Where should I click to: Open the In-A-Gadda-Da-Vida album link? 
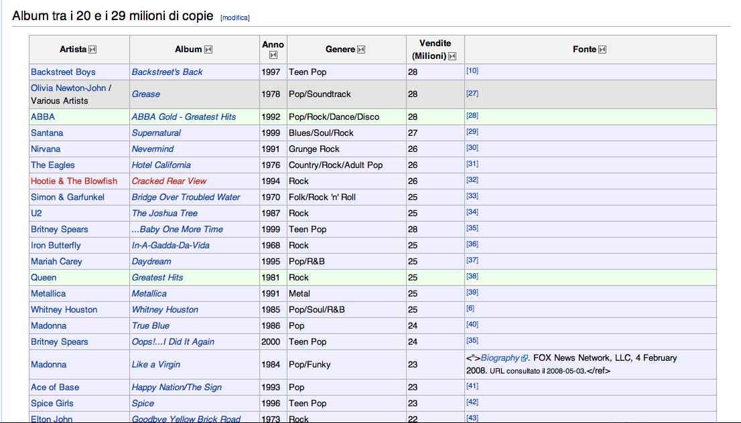(170, 245)
